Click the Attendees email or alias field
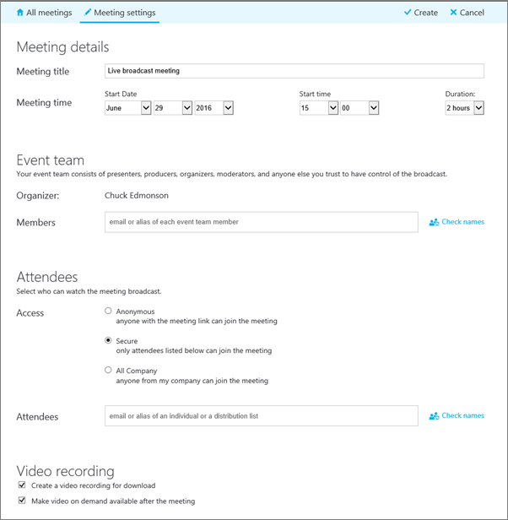Viewport: 508px width, 520px height. 261,416
